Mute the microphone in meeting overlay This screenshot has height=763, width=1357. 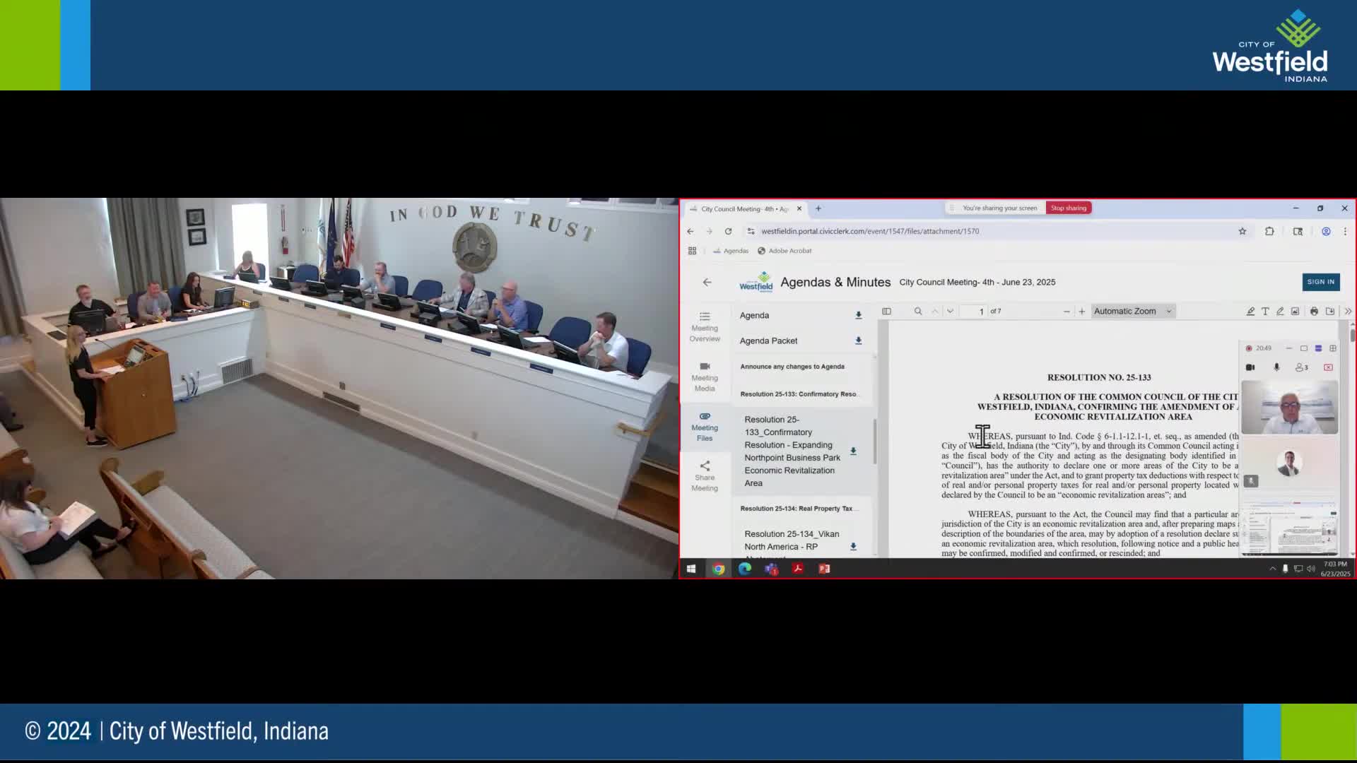pyautogui.click(x=1276, y=367)
